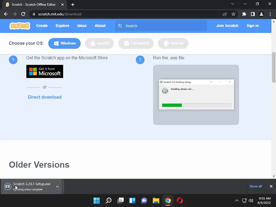Reload the page with the refresh icon

23,14
